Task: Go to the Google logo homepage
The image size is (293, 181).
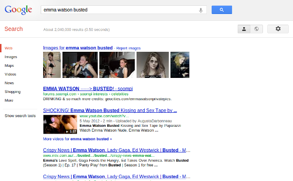Action: 18,10
